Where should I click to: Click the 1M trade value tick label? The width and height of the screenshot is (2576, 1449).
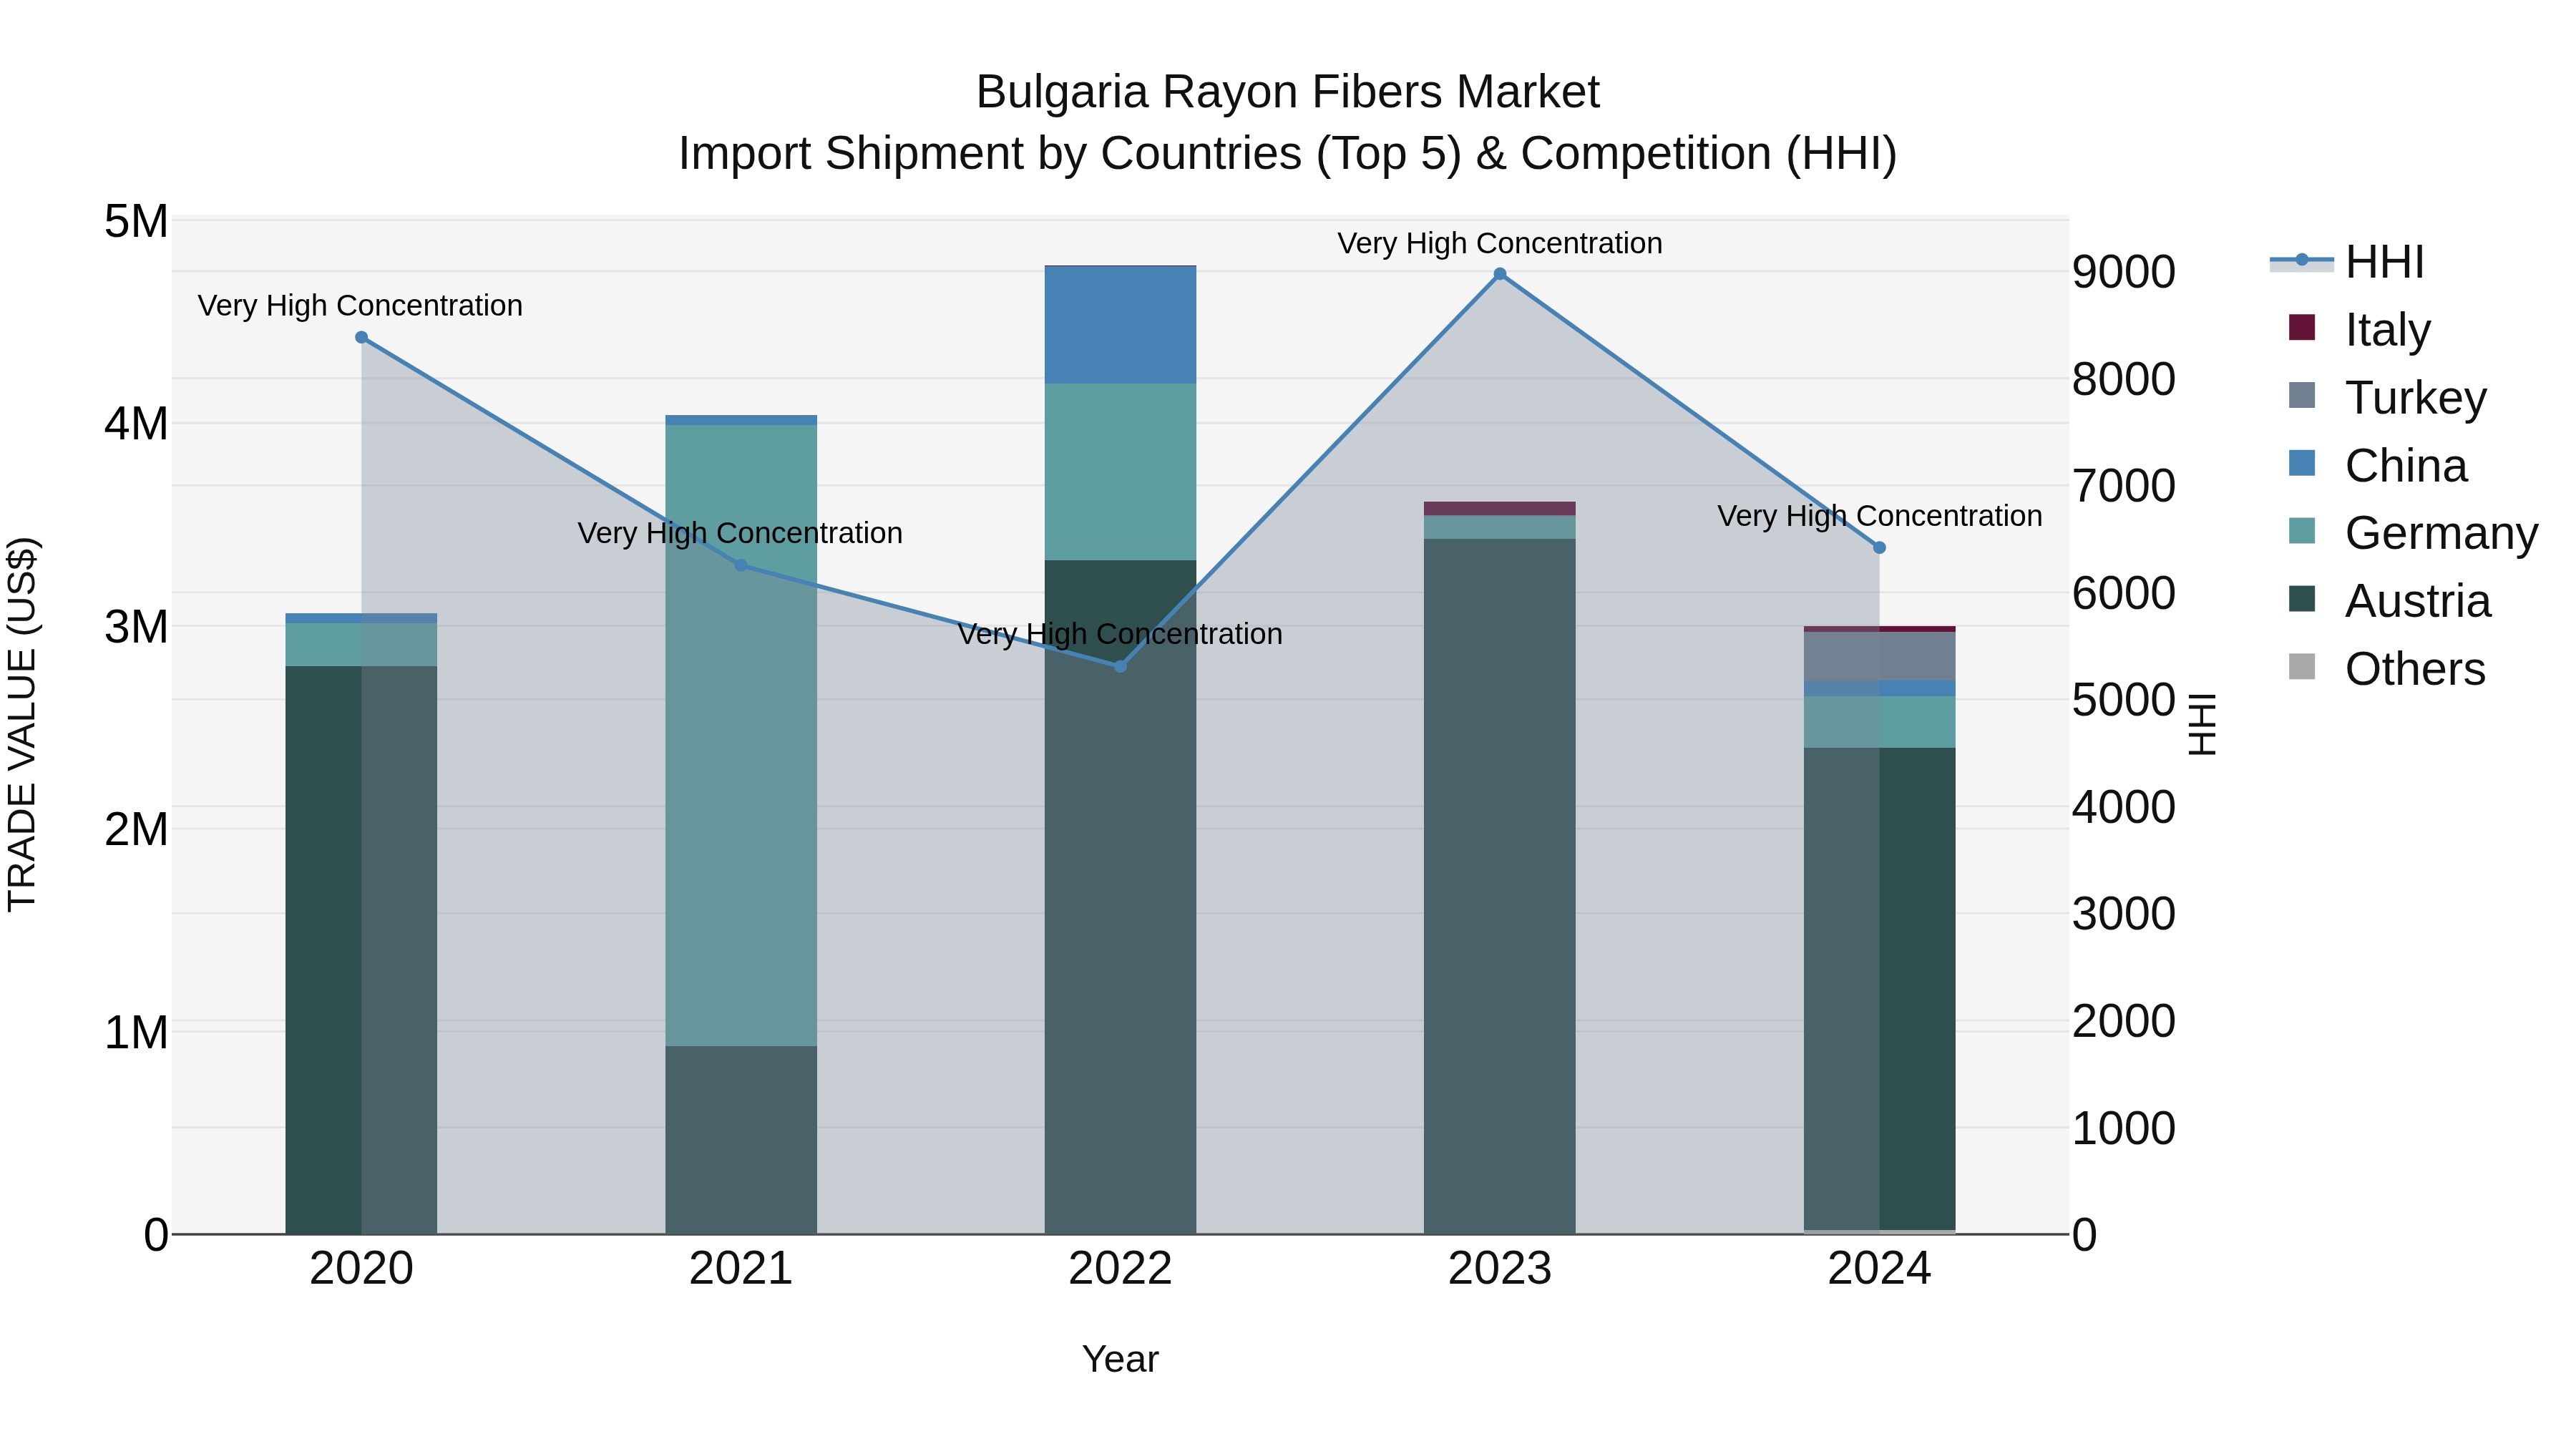(x=136, y=1032)
